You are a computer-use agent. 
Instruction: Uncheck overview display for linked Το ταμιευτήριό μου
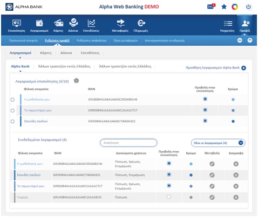click(169, 186)
